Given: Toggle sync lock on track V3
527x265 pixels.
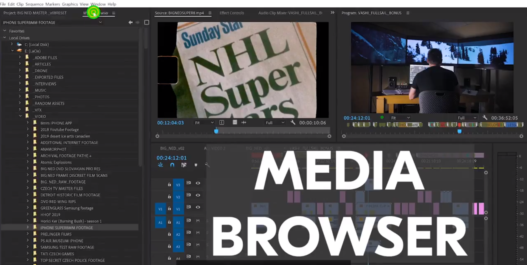Looking at the screenshot, I should pyautogui.click(x=189, y=183).
